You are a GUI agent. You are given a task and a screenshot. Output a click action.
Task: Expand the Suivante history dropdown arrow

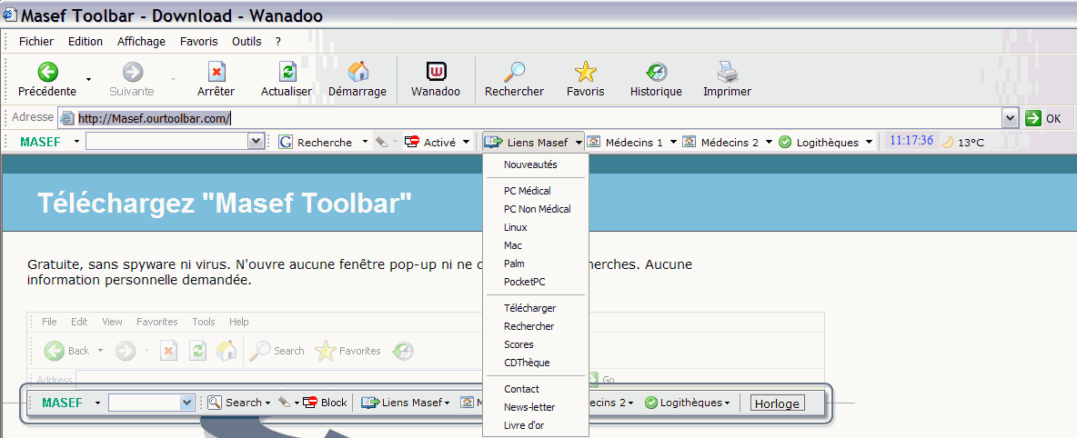click(x=173, y=79)
